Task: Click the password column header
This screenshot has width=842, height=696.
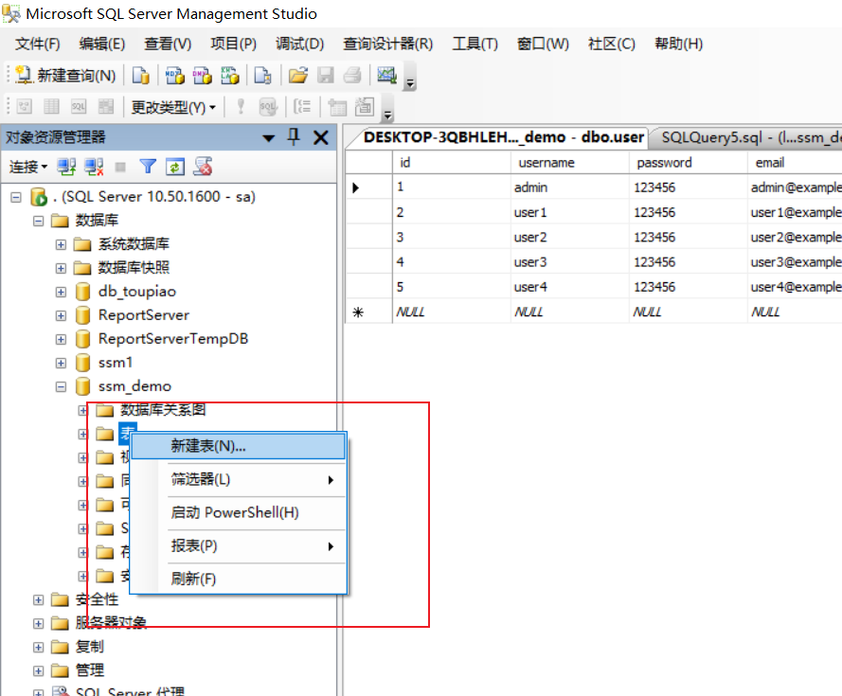Action: coord(688,162)
